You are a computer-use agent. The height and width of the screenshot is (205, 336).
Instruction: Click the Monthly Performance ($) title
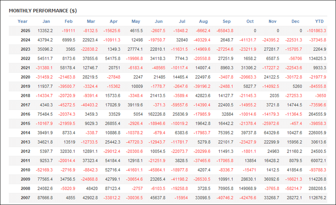43,10
